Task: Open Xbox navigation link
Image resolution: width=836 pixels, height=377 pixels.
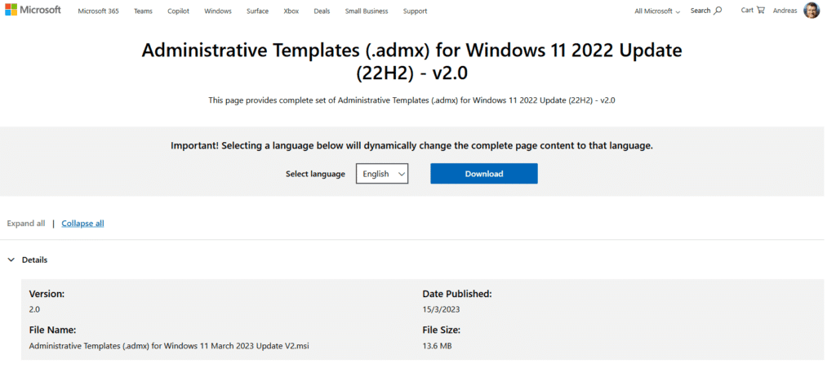Action: [x=291, y=11]
